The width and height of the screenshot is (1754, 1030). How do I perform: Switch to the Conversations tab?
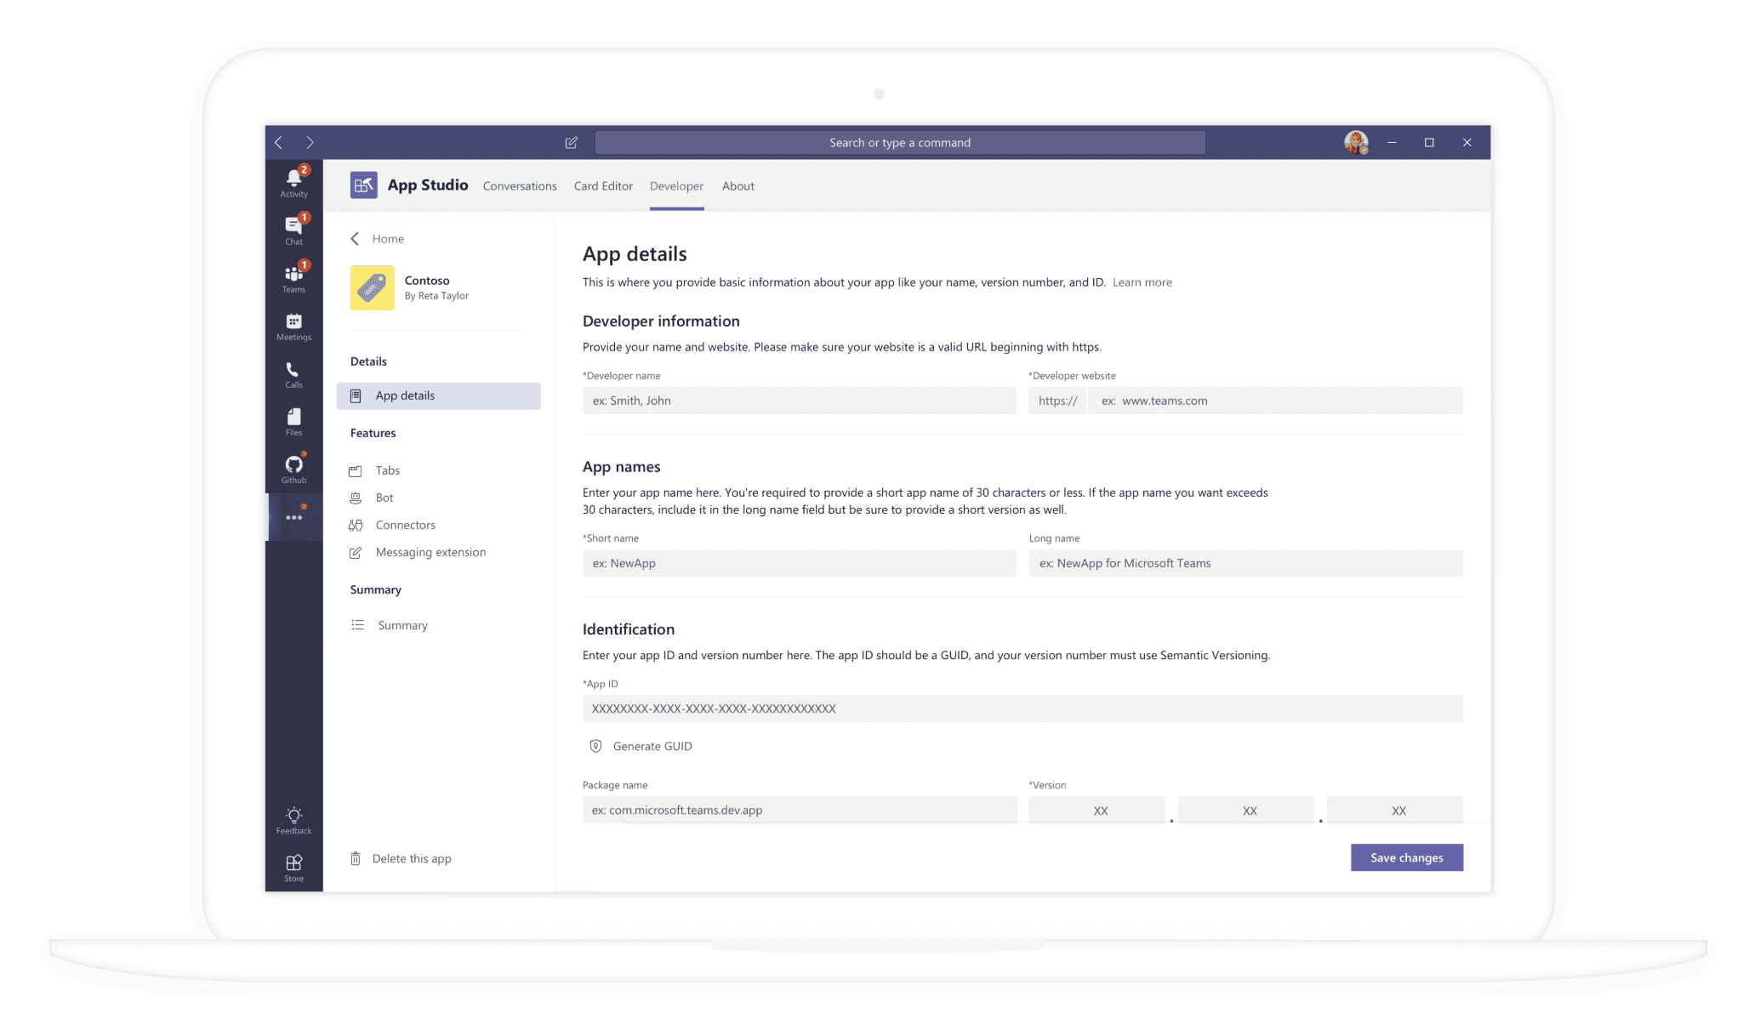[x=520, y=186]
